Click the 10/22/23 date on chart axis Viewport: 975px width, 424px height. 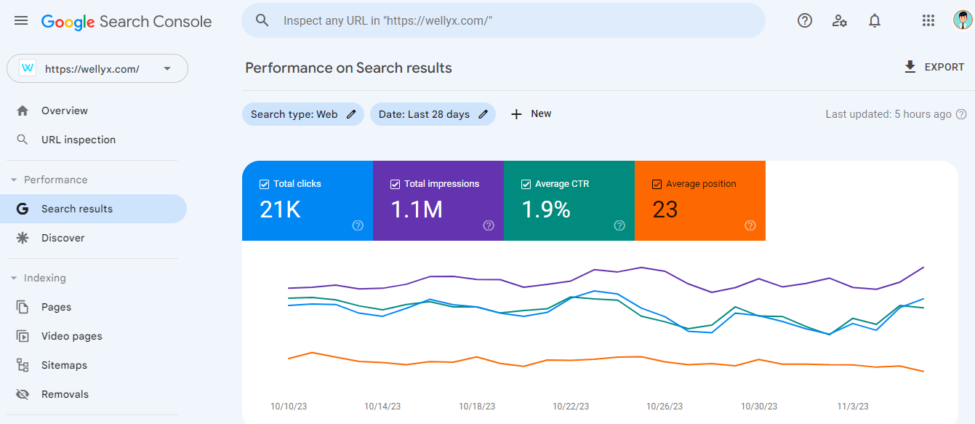click(x=571, y=407)
